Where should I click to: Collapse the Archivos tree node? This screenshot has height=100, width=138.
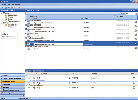[x=2, y=13]
